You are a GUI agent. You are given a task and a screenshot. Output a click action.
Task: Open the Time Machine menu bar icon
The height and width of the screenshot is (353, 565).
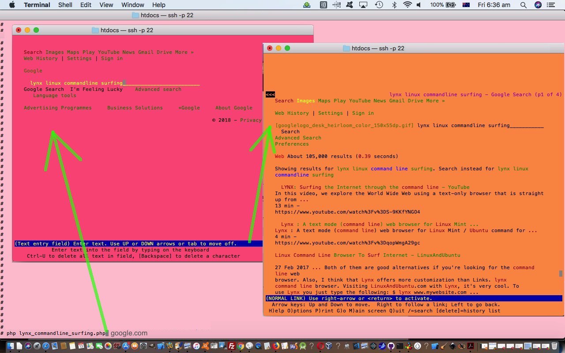coord(379,5)
